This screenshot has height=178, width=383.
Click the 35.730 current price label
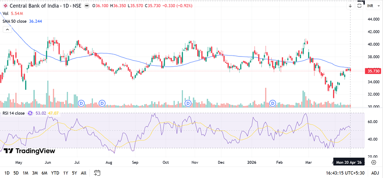374,71
